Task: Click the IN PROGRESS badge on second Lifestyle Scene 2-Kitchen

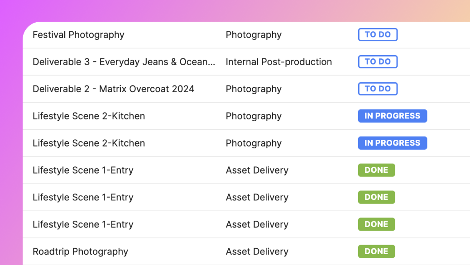Action: 392,143
